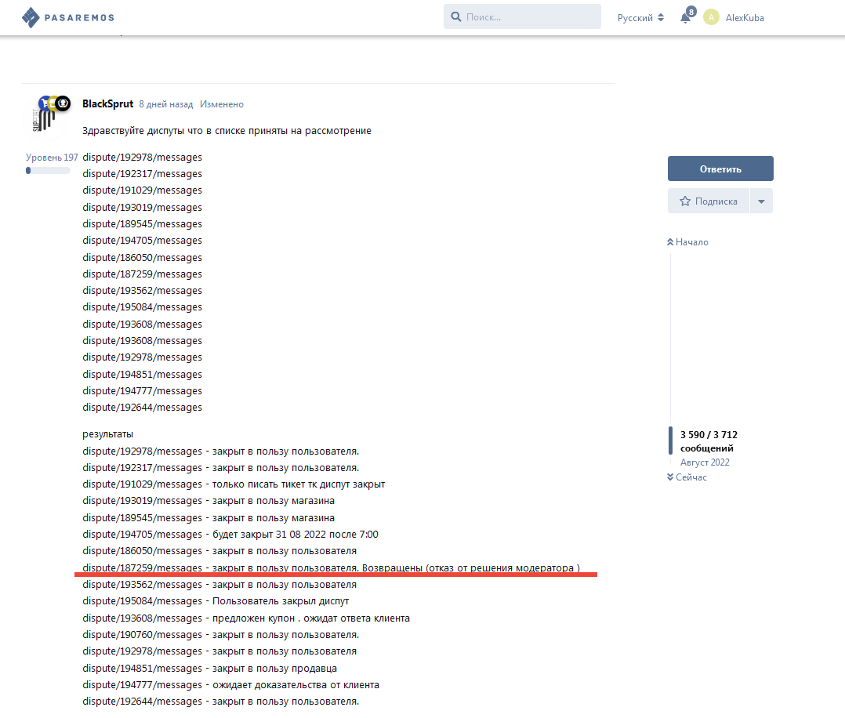Click the 'результаты' heading text
Screen dimensions: 845x718
point(108,434)
